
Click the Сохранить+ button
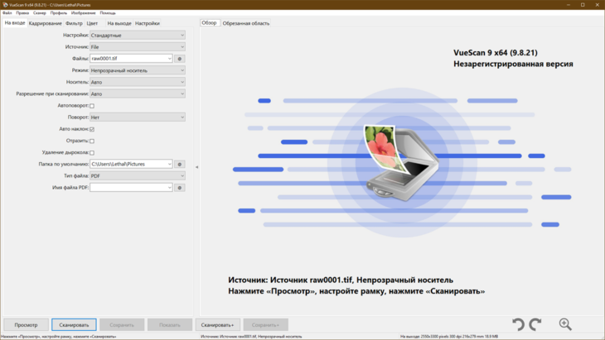(x=265, y=325)
